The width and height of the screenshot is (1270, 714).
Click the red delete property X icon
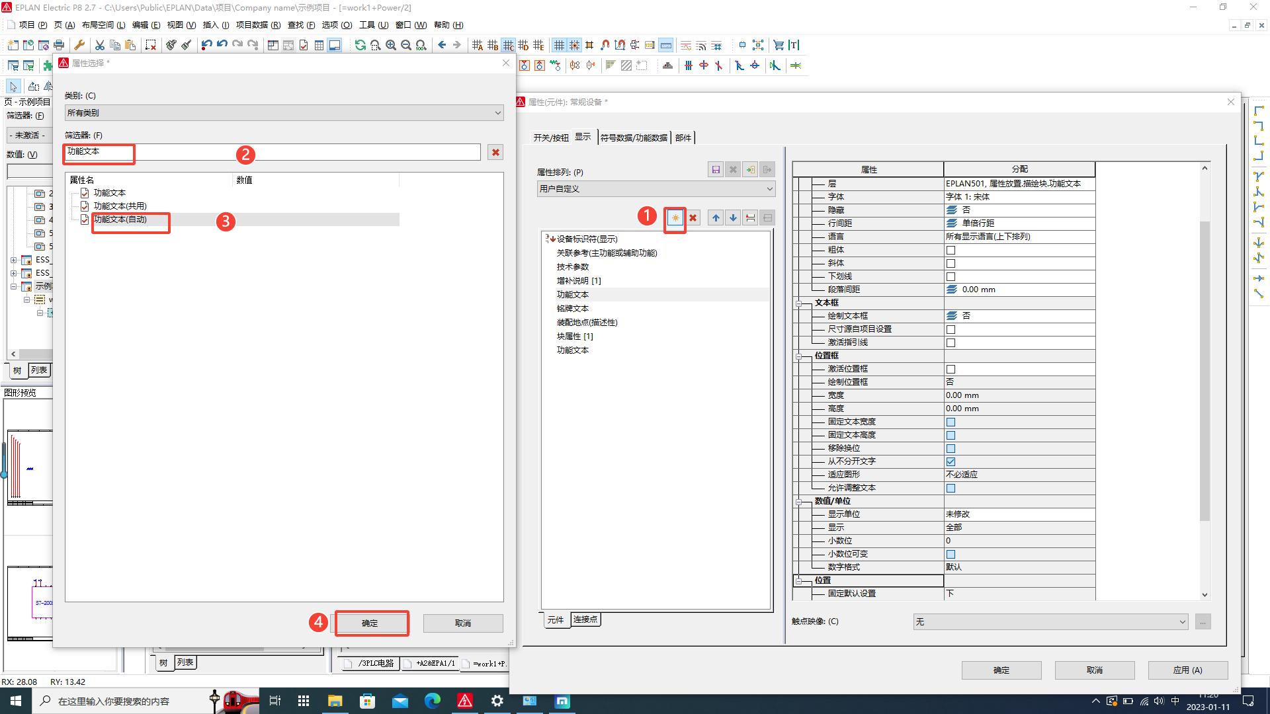pyautogui.click(x=693, y=218)
